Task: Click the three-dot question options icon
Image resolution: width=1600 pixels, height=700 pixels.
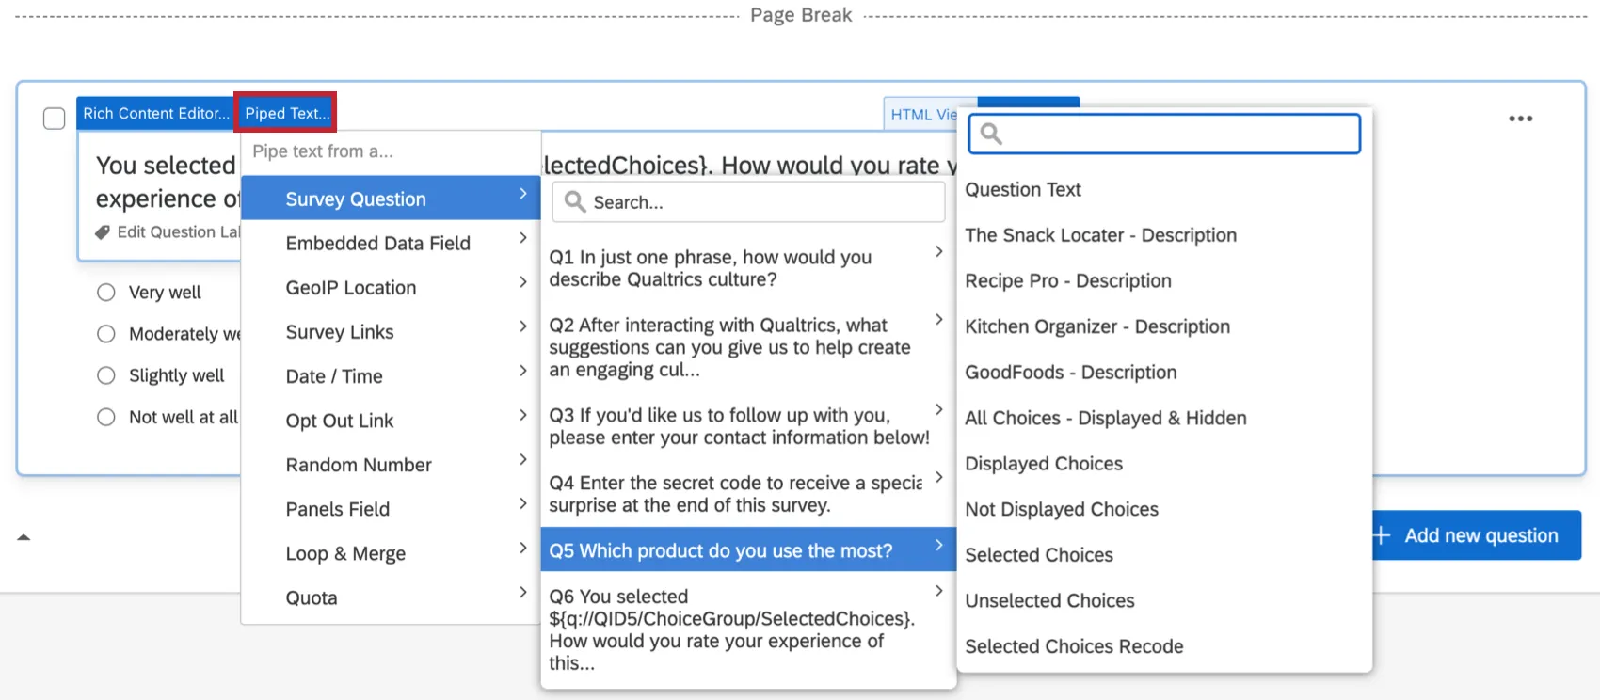Action: point(1520,119)
